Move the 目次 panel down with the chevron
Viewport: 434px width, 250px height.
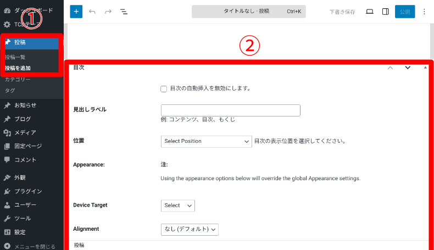[408, 68]
